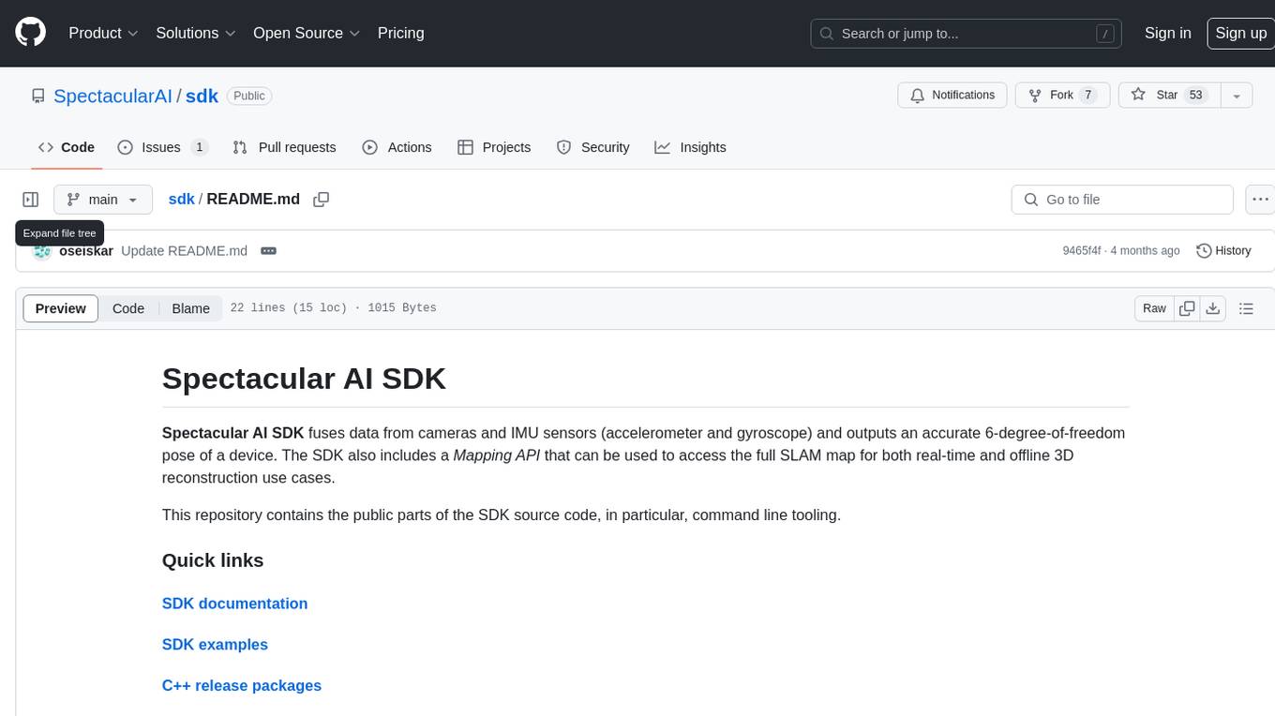Open the README outline list
1275x716 pixels.
click(x=1246, y=308)
